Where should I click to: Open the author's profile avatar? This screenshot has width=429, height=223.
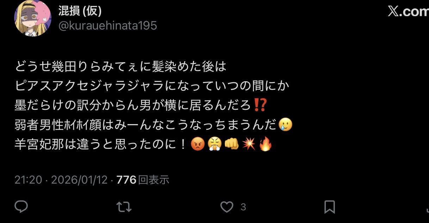pyautogui.click(x=33, y=18)
